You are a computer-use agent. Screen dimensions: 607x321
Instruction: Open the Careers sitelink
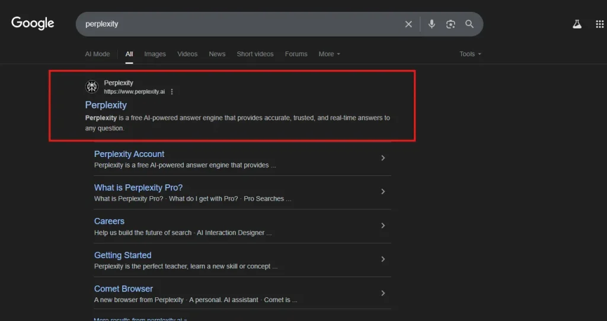[x=109, y=222]
